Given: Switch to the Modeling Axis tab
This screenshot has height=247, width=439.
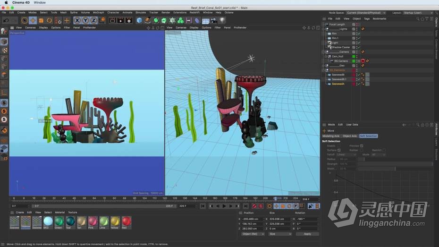Looking at the screenshot, I should 331,136.
